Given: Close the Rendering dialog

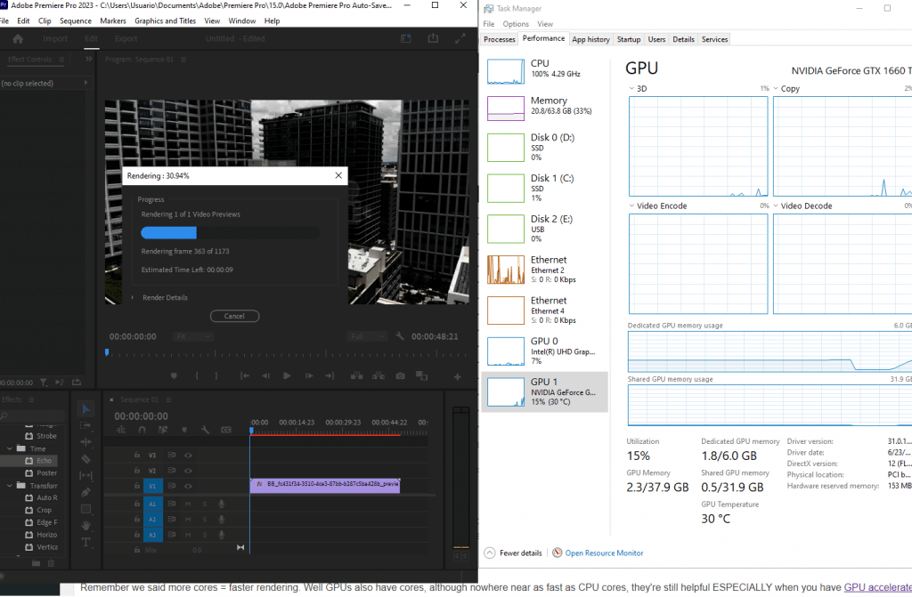Looking at the screenshot, I should point(338,175).
